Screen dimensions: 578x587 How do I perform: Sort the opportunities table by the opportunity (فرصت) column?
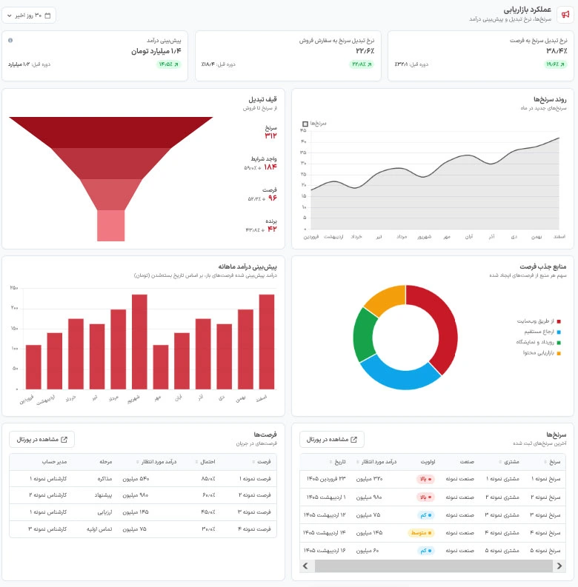coord(262,462)
